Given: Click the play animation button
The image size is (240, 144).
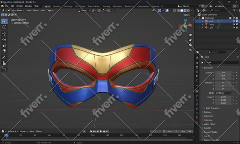Looking at the screenshot, I should click(x=101, y=131).
